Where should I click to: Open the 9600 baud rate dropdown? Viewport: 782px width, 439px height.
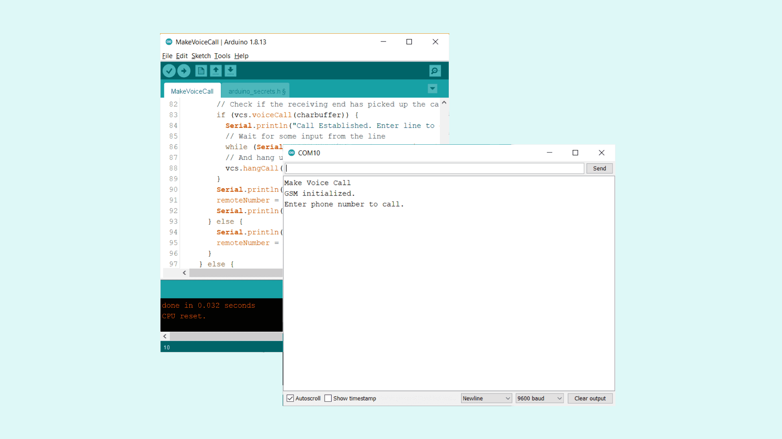(539, 398)
